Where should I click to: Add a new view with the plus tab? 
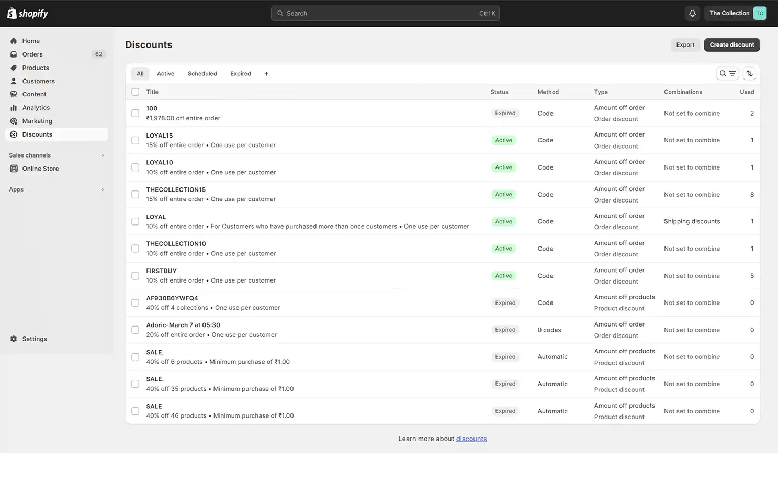point(266,73)
